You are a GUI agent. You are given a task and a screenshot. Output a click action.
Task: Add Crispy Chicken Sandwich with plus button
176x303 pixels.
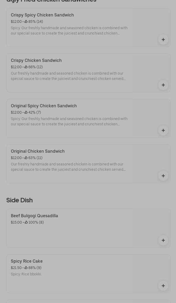point(163,85)
